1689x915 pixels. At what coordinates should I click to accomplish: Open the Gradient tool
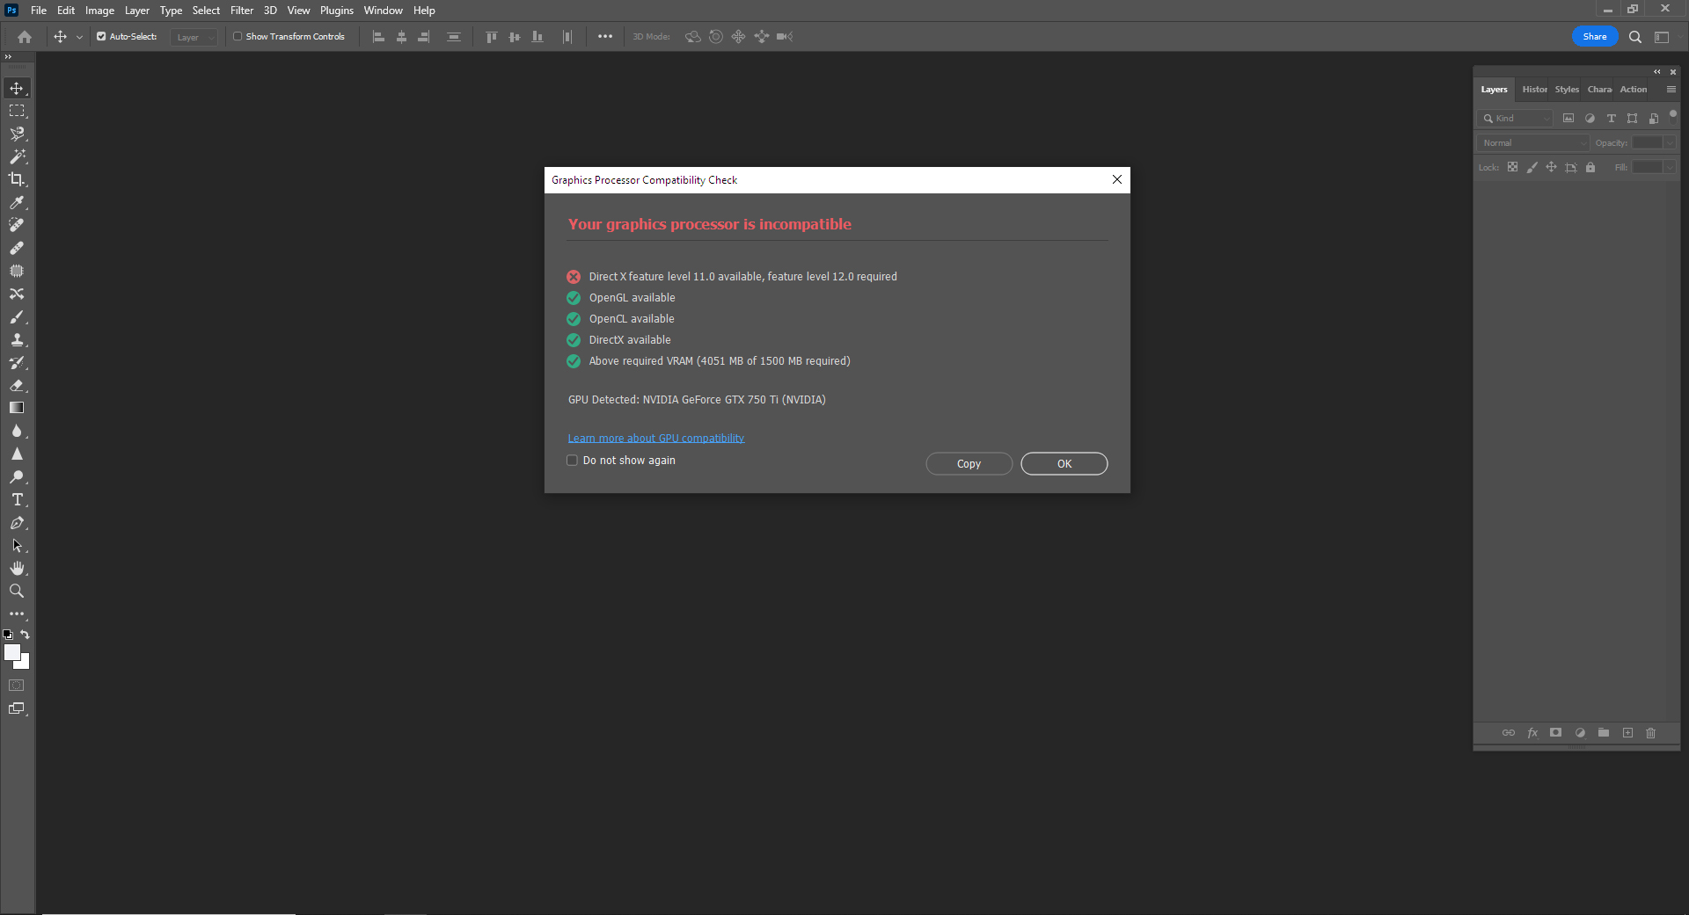(x=16, y=407)
